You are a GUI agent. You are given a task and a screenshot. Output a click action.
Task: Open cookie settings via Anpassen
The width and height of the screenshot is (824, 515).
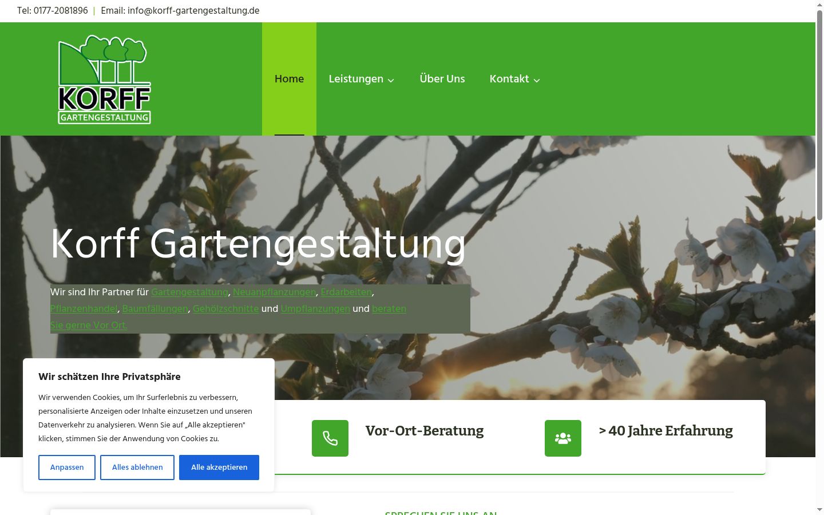tap(67, 468)
